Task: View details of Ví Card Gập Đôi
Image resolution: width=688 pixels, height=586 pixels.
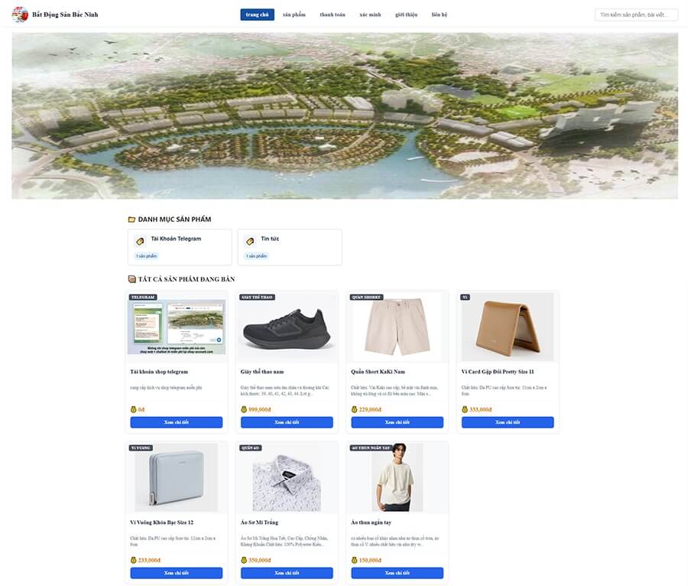Action: 508,422
